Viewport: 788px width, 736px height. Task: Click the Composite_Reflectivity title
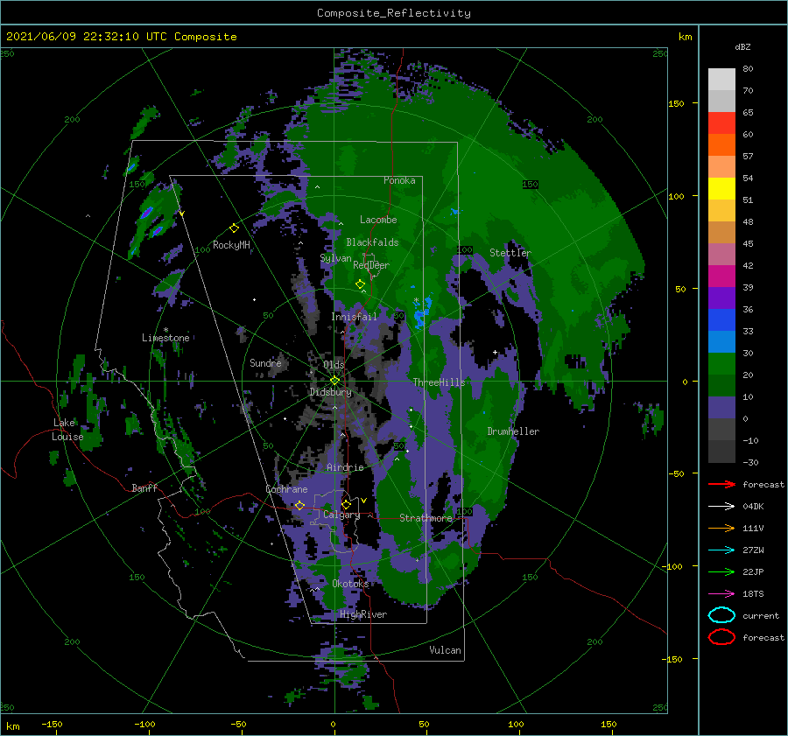[x=394, y=13]
